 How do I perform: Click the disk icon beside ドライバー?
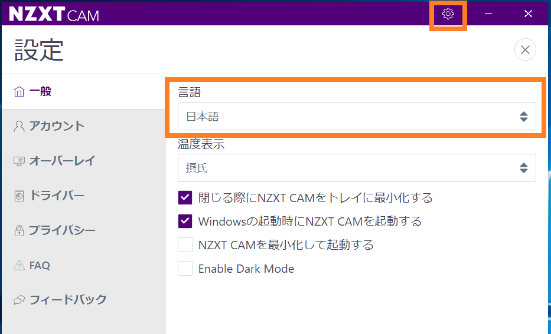(19, 196)
